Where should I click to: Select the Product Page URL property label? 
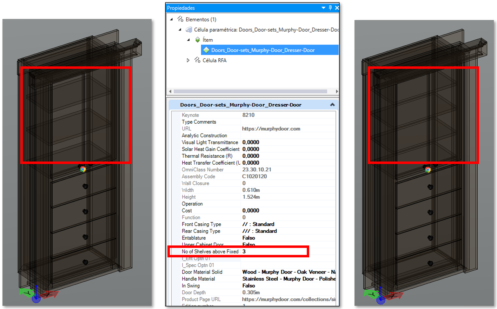pos(201,299)
